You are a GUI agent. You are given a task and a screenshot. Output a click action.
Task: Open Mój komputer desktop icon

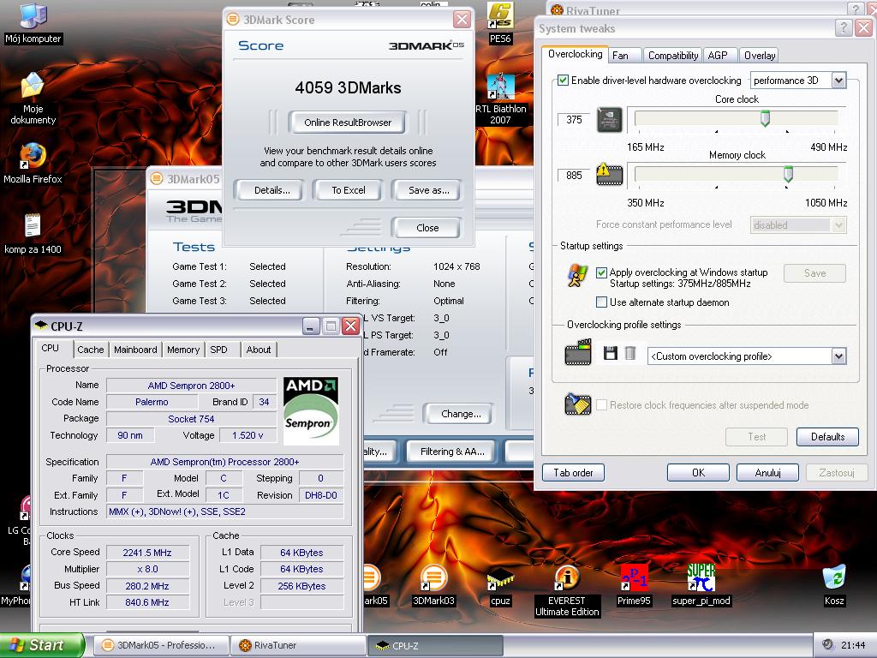coord(33,22)
